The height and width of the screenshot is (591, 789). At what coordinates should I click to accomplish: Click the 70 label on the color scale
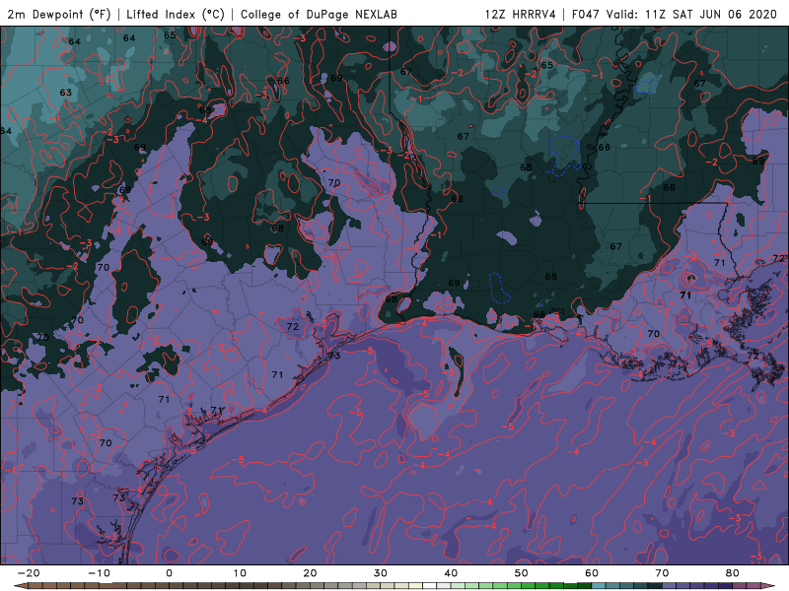point(662,573)
